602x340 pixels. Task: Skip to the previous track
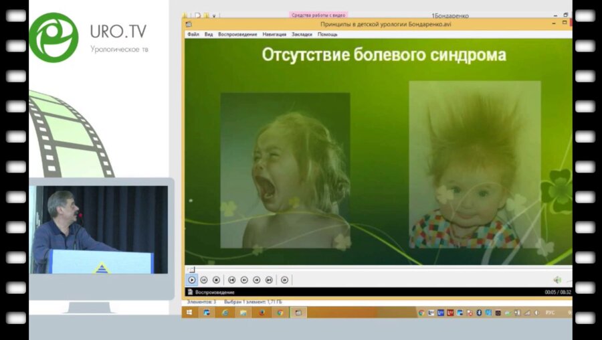click(232, 280)
